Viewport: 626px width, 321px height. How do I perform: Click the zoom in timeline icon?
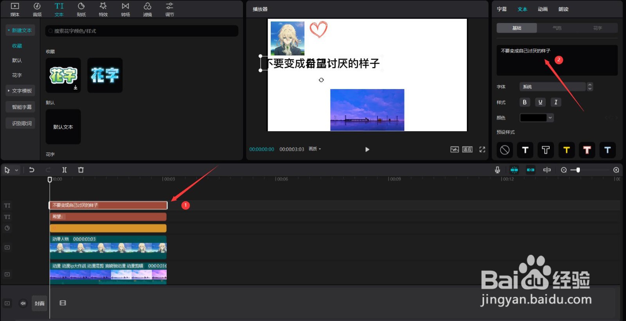(x=616, y=170)
